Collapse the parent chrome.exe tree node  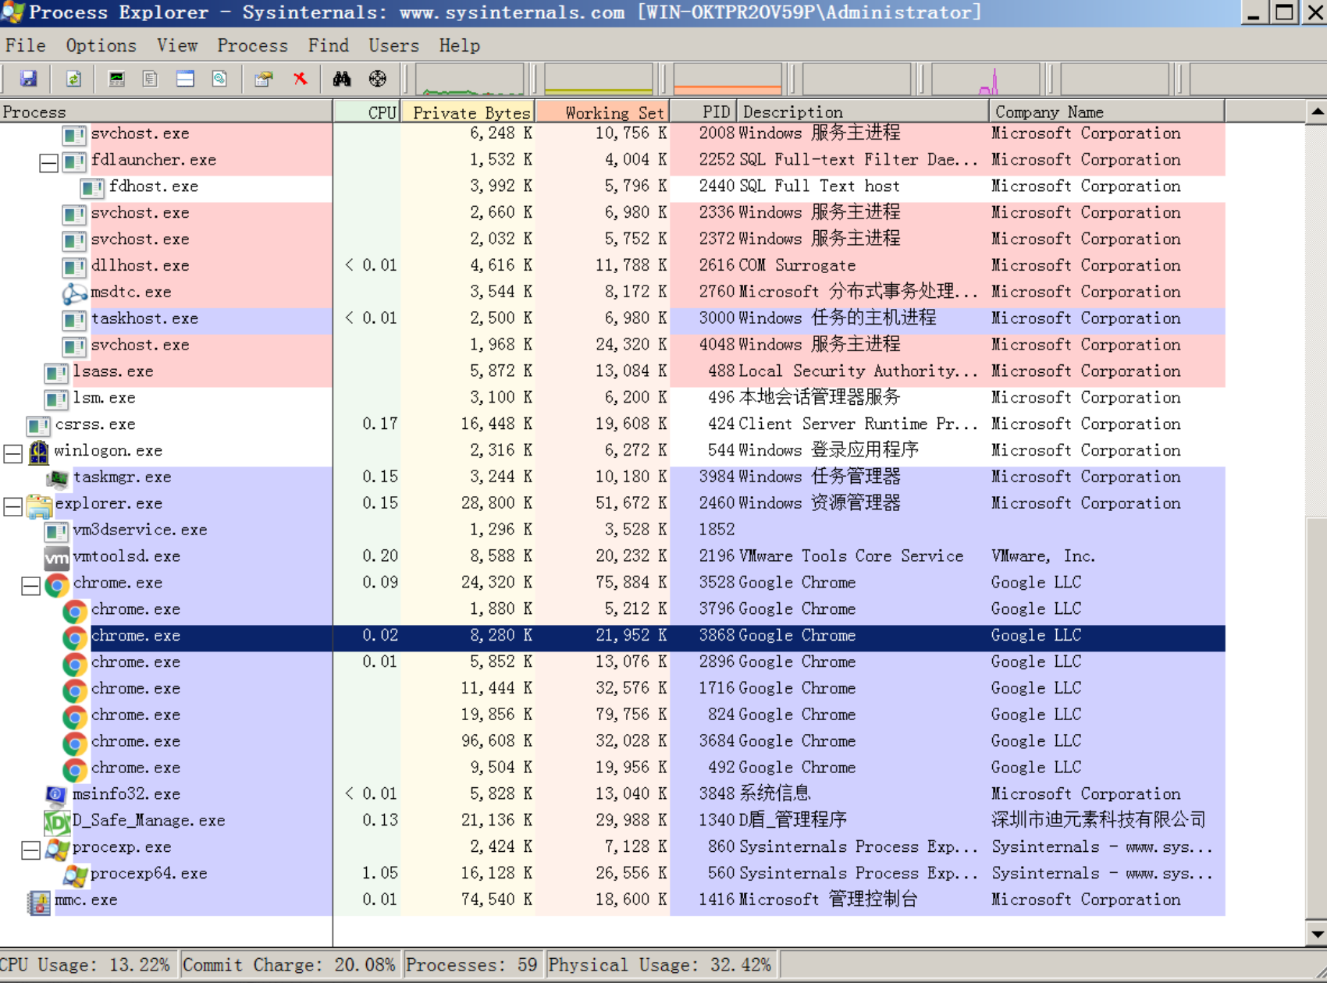point(30,586)
